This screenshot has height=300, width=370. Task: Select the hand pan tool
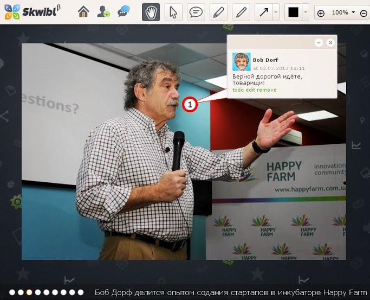(x=151, y=12)
